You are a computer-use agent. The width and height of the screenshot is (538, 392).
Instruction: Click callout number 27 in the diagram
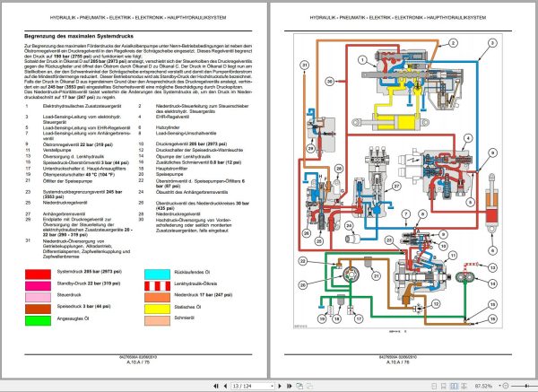click(396, 186)
